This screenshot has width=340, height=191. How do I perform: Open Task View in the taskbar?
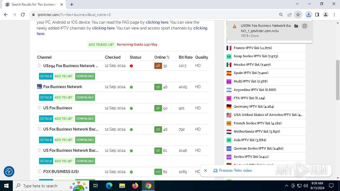pyautogui.click(x=96, y=186)
